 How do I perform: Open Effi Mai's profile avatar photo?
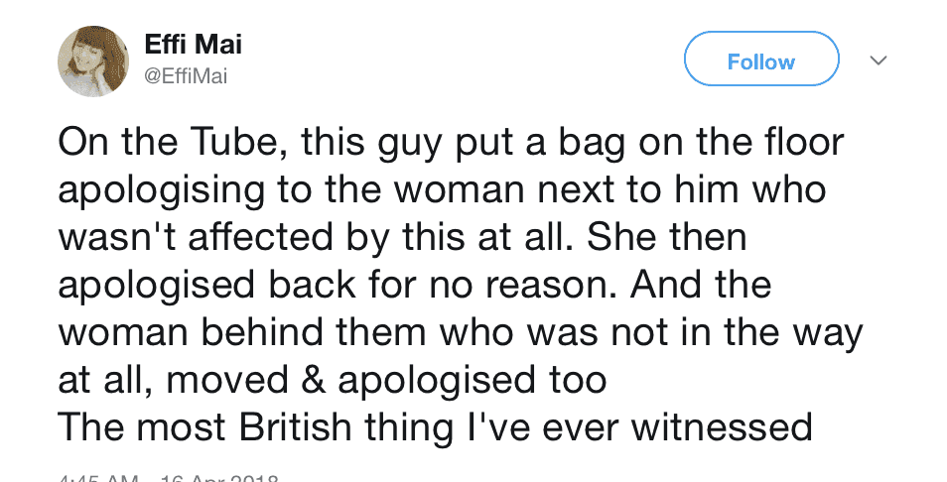click(93, 60)
